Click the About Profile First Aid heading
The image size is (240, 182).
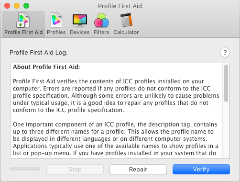click(x=46, y=67)
